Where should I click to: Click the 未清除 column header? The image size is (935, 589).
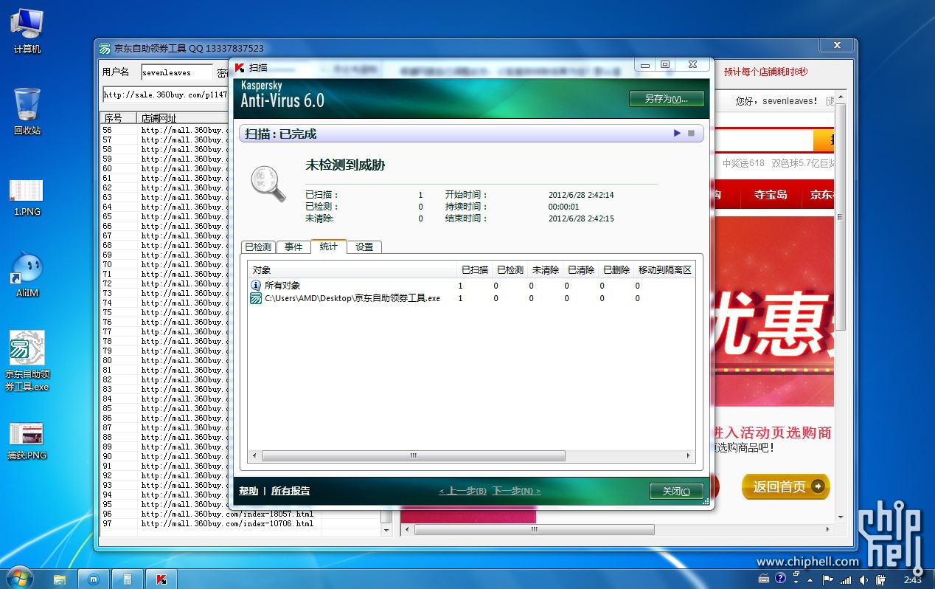(545, 269)
